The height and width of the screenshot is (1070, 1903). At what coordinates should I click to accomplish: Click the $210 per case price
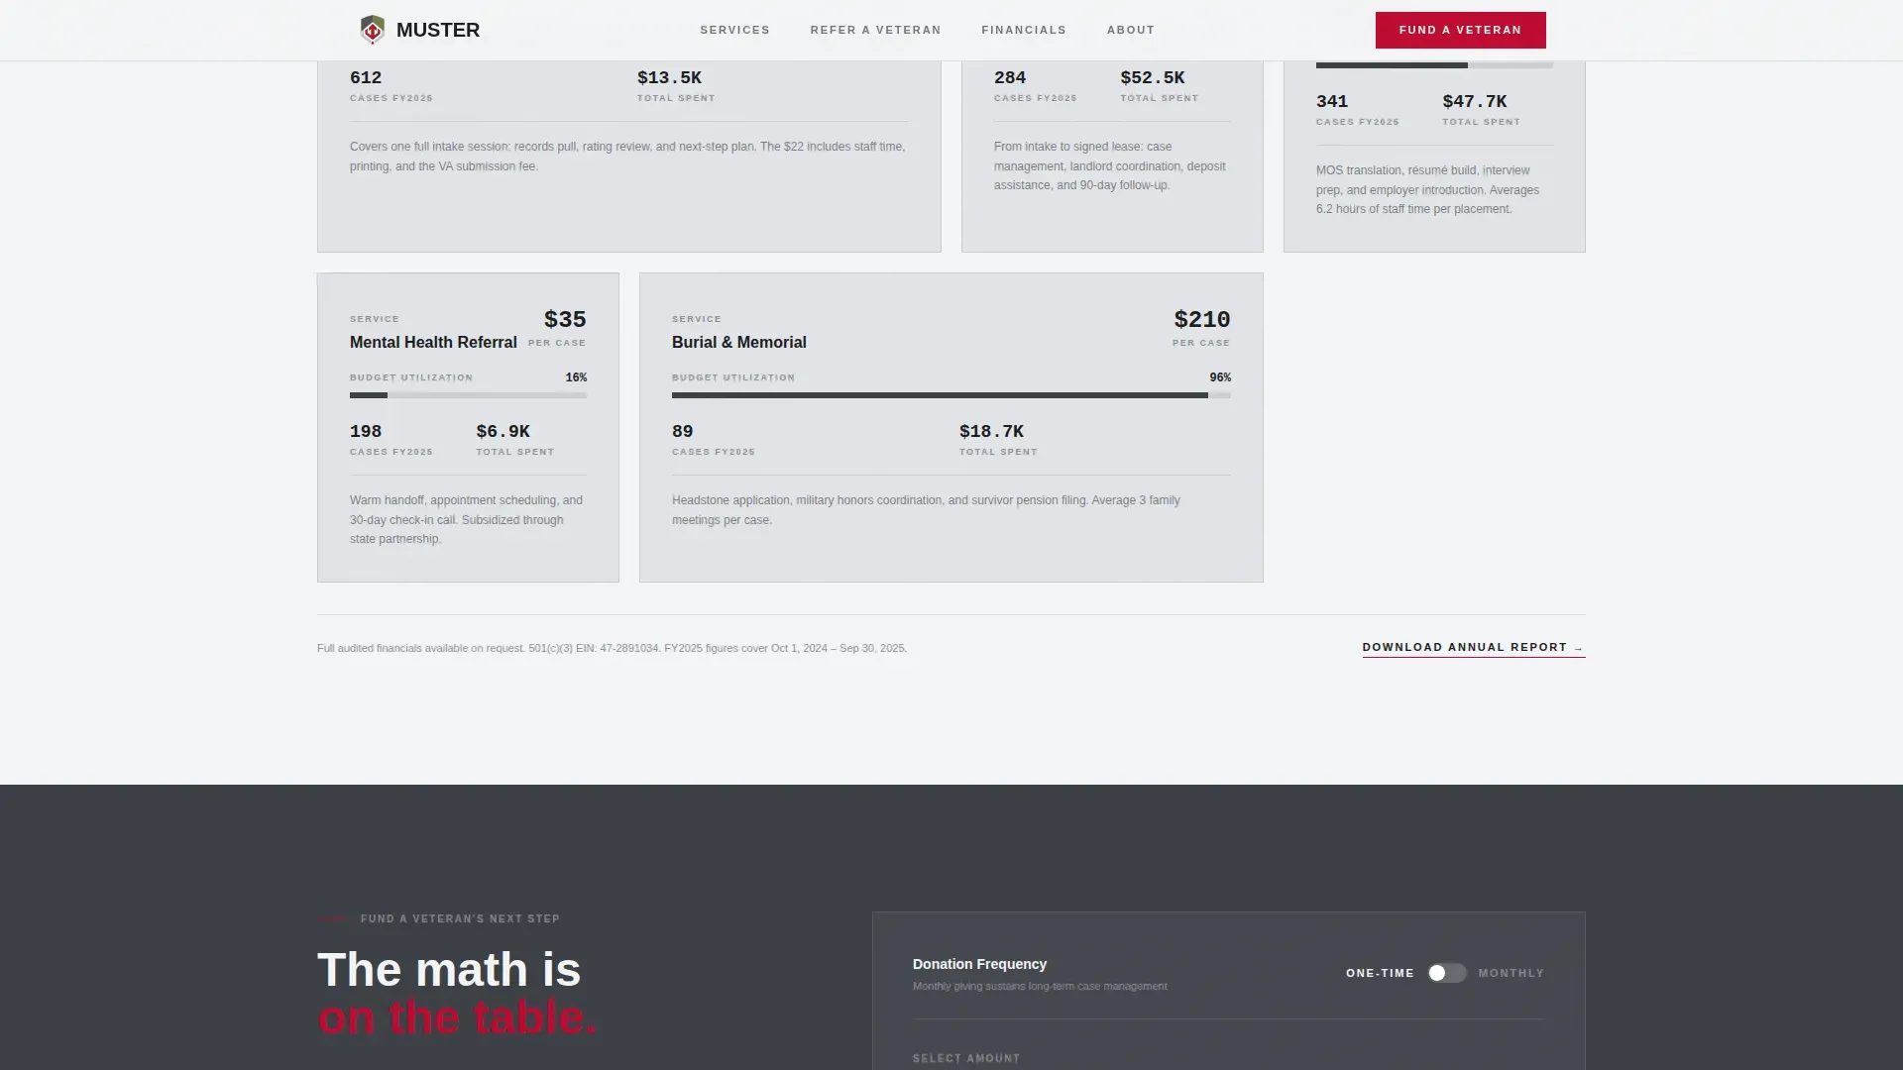pos(1202,320)
